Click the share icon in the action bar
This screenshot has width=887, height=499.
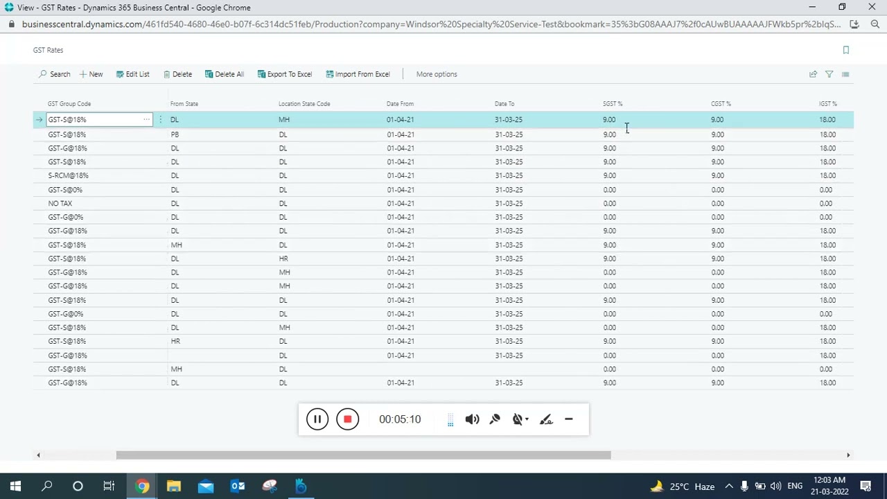[x=813, y=74]
